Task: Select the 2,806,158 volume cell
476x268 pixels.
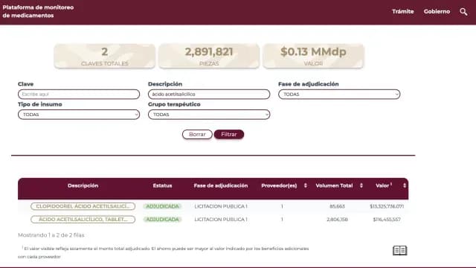Action: click(337, 220)
